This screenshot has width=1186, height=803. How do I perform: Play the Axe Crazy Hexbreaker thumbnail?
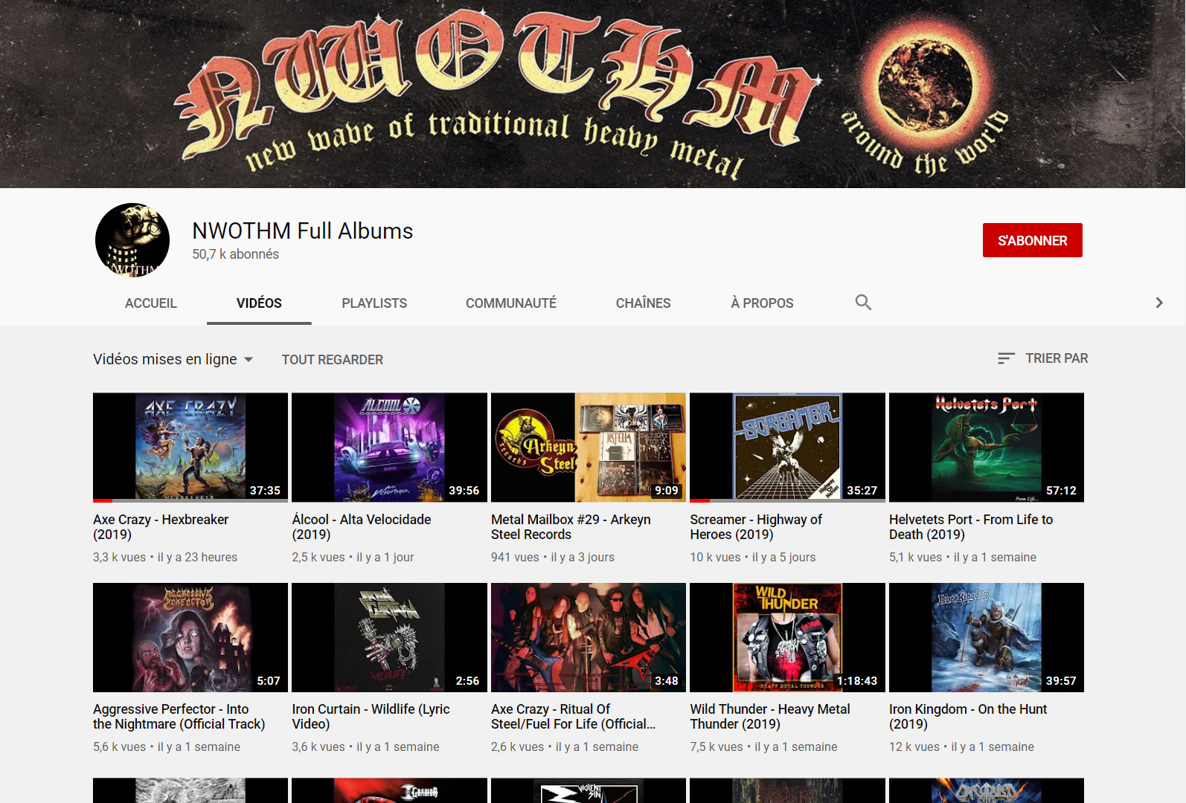tap(190, 448)
